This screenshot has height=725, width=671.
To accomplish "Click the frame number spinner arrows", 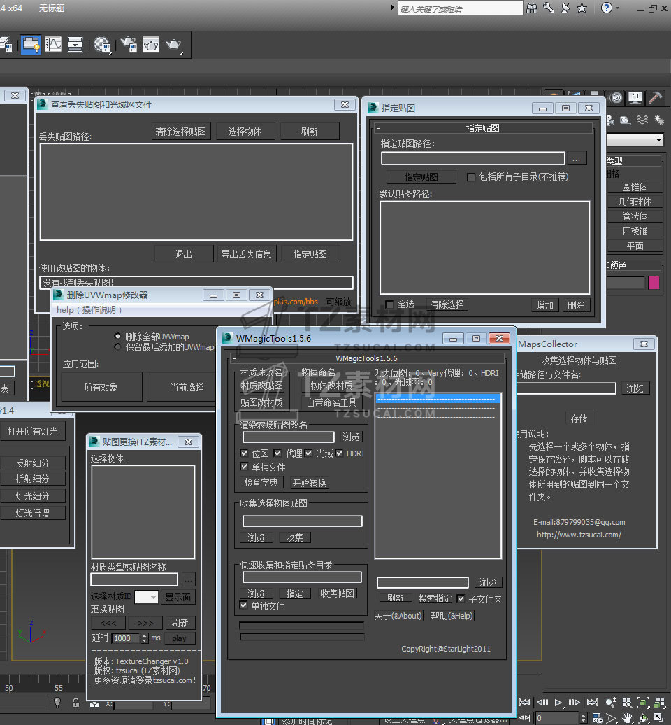I will [x=583, y=718].
